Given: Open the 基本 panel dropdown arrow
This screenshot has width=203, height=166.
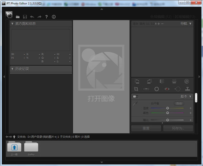Looking at the screenshot, I should (x=190, y=96).
